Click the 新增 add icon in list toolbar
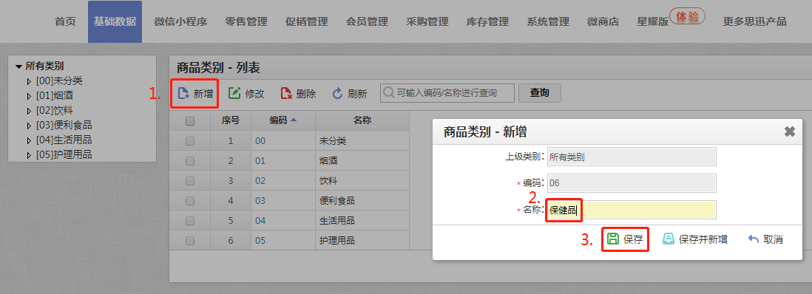The image size is (812, 294). click(183, 94)
